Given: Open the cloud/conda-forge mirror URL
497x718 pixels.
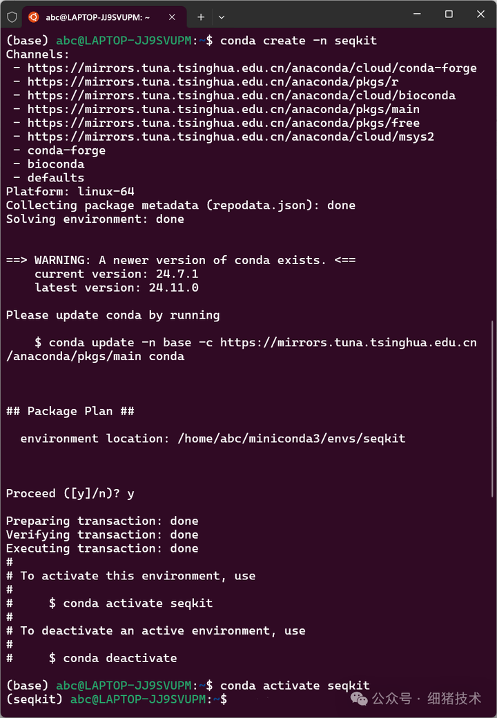Looking at the screenshot, I should 252,68.
